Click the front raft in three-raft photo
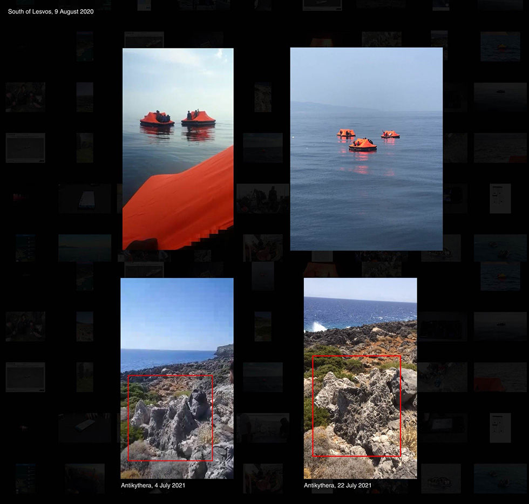This screenshot has width=529, height=504. [x=363, y=145]
